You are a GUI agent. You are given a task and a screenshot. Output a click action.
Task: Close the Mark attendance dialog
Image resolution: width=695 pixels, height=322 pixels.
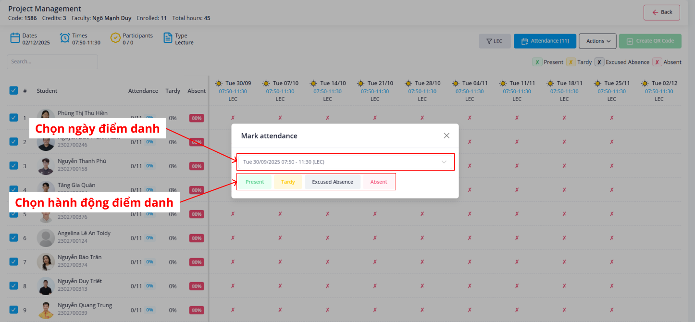(447, 136)
